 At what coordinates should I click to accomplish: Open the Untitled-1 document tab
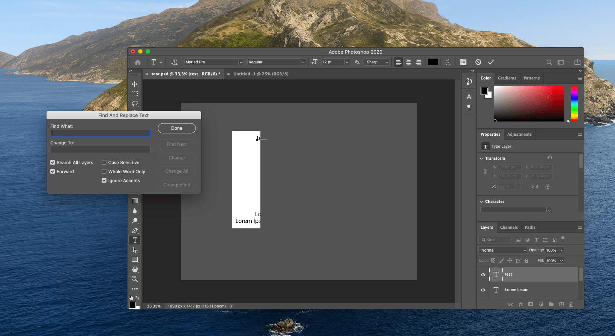tap(261, 74)
